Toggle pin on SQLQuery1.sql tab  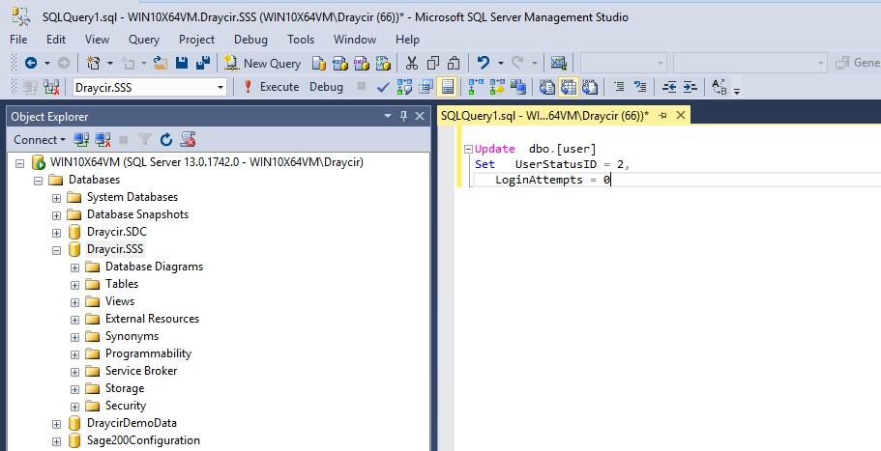pos(663,116)
